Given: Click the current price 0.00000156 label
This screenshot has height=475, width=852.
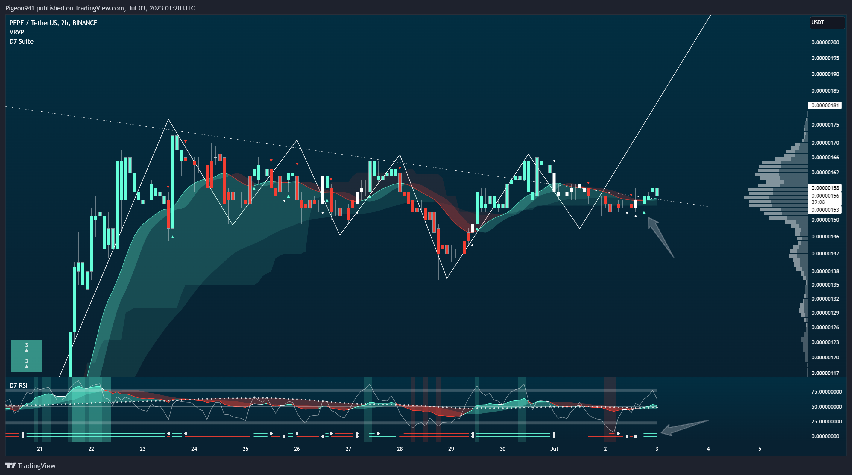Looking at the screenshot, I should (x=825, y=196).
